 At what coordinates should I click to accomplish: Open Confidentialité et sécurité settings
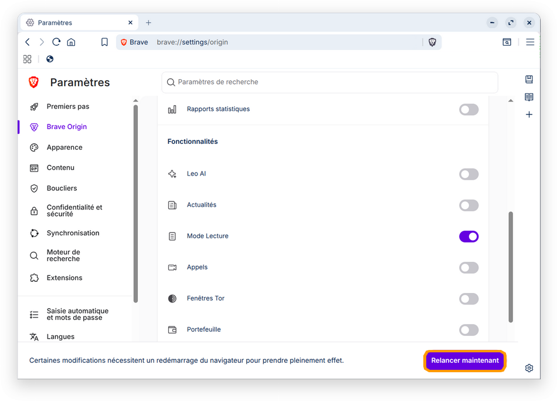point(74,211)
